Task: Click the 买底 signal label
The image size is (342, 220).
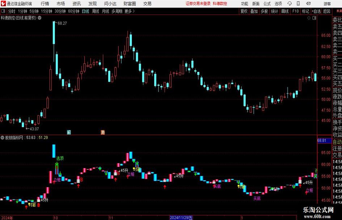Action: (x=257, y=198)
